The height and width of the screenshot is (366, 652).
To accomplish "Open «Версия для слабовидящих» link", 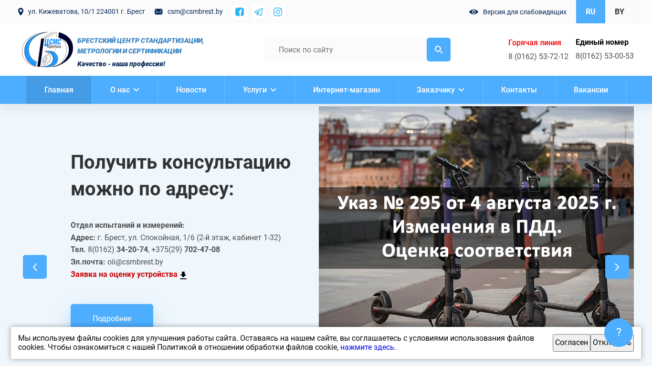I will pos(525,12).
